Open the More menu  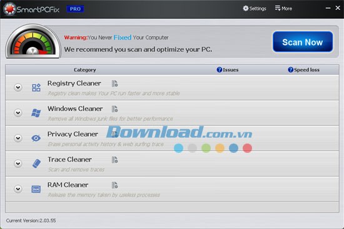283,8
